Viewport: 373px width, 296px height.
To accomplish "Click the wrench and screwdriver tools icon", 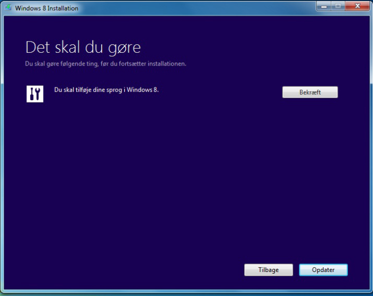I will tap(35, 94).
